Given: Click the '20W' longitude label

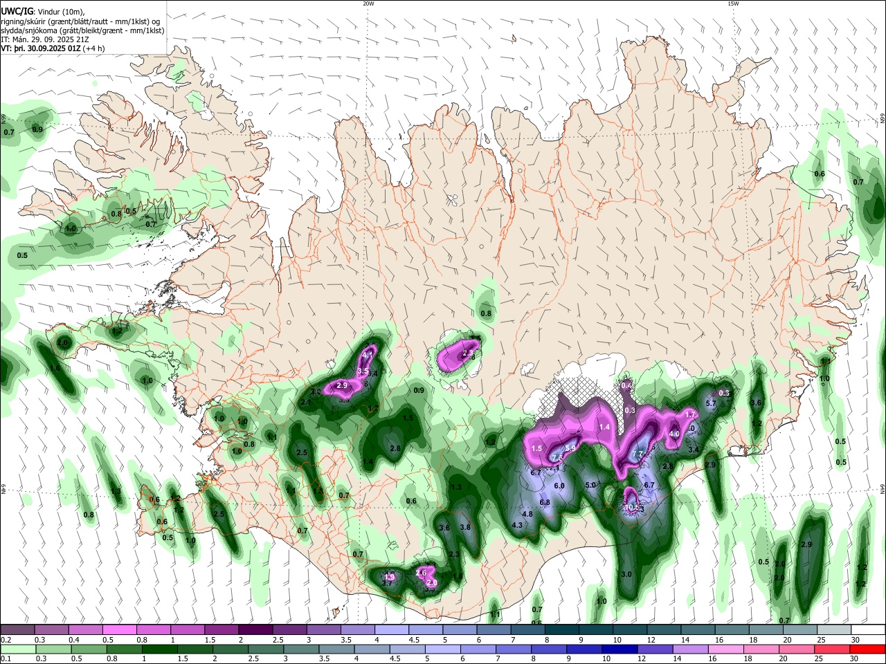Looking at the screenshot, I should pos(368,3).
